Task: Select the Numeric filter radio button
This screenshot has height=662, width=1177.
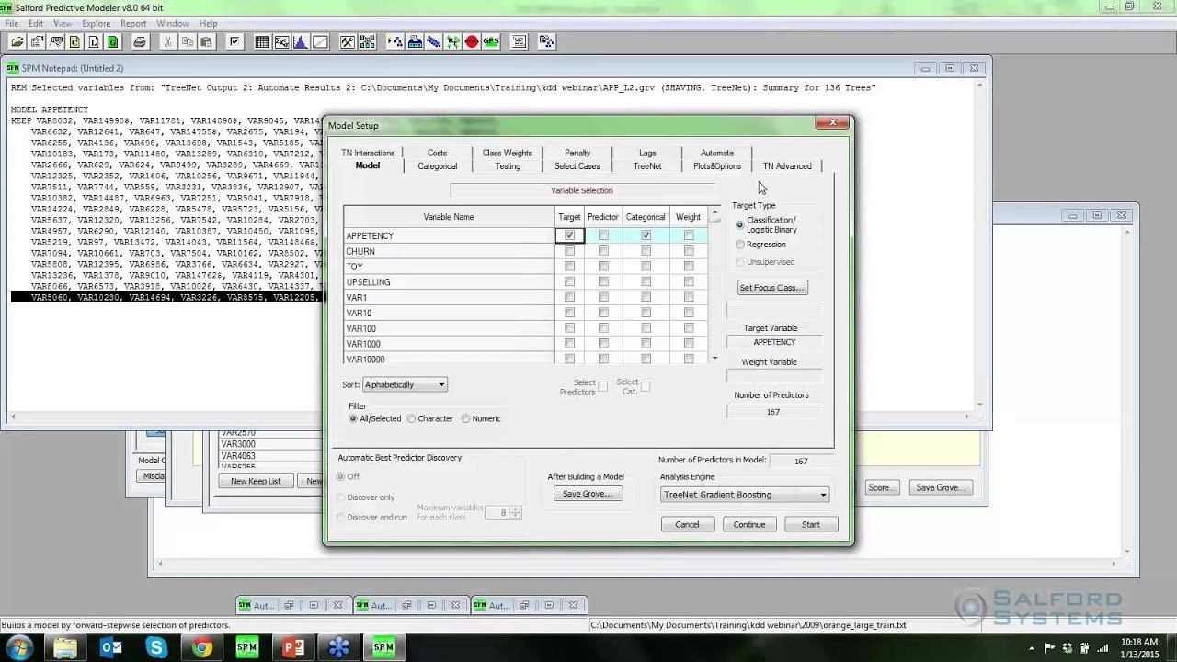Action: tap(466, 418)
